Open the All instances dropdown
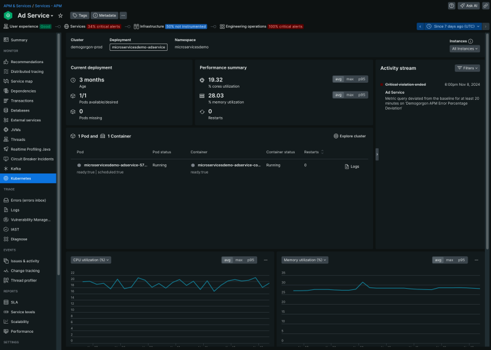Screen dimensions: 491x350 tap(465, 48)
